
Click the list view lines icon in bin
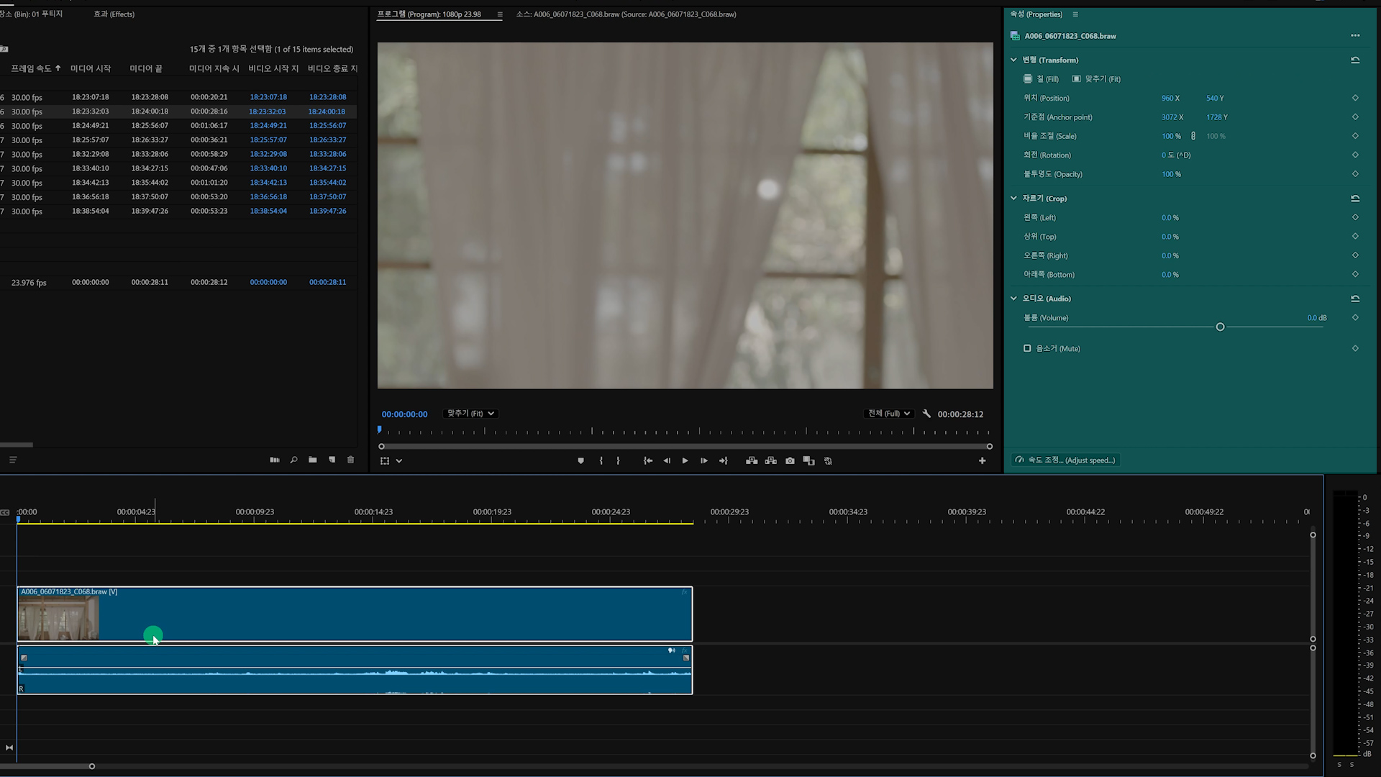coord(12,460)
